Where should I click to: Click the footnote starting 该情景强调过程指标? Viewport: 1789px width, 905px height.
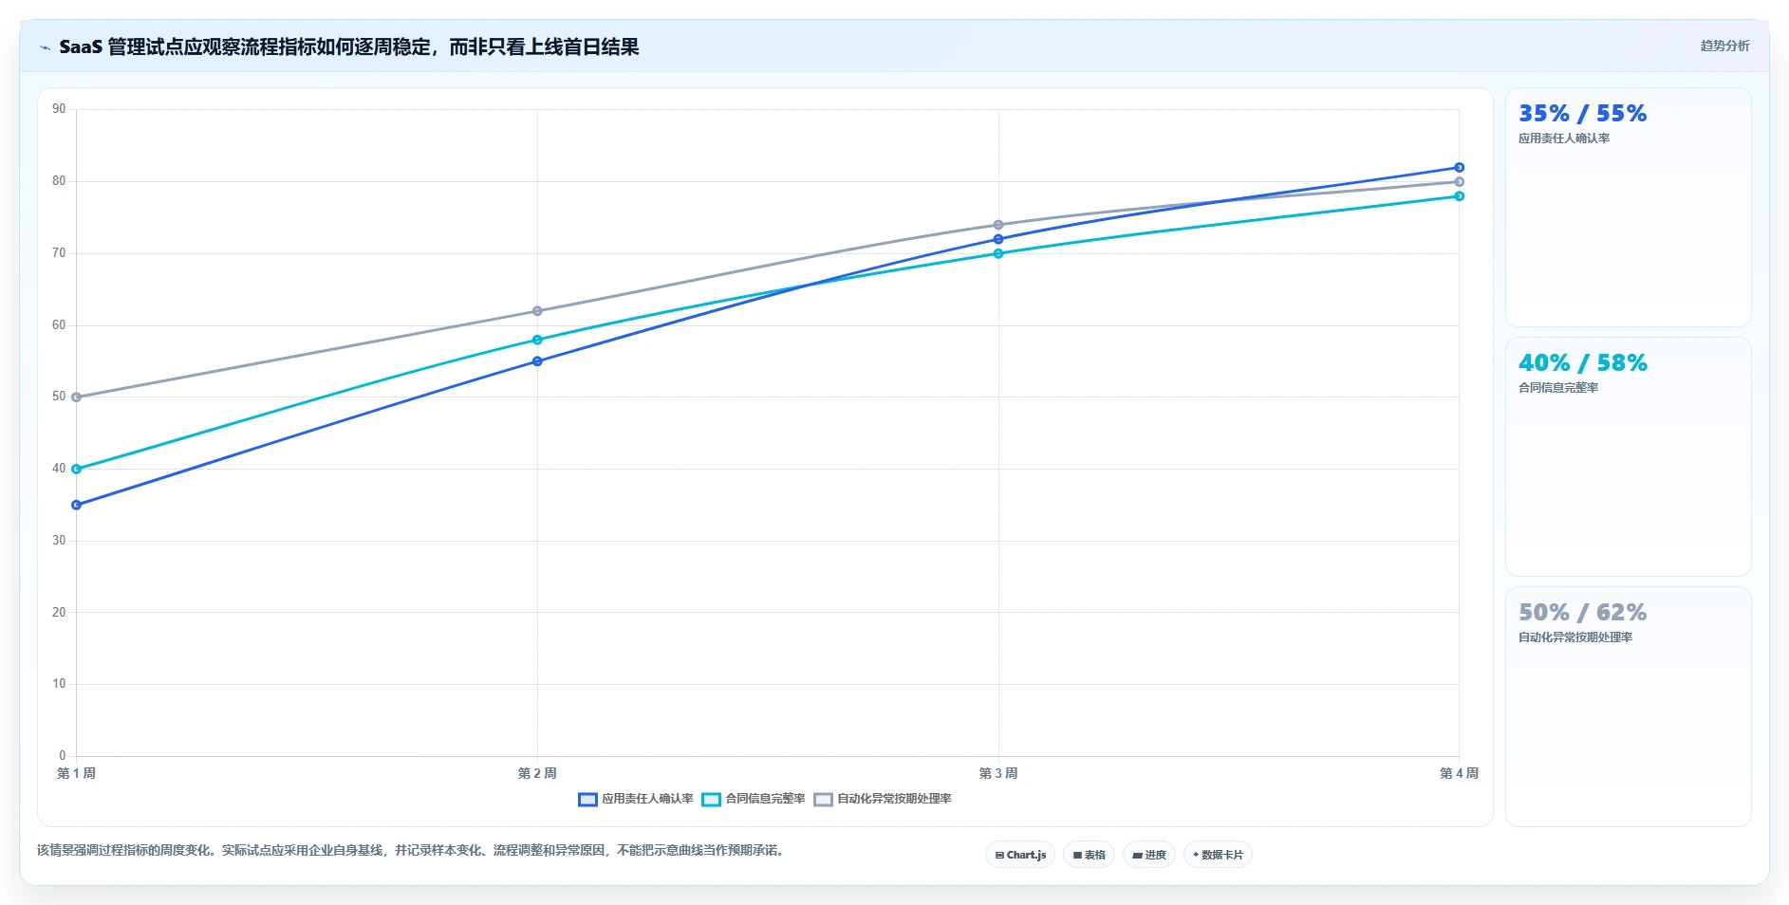[413, 851]
